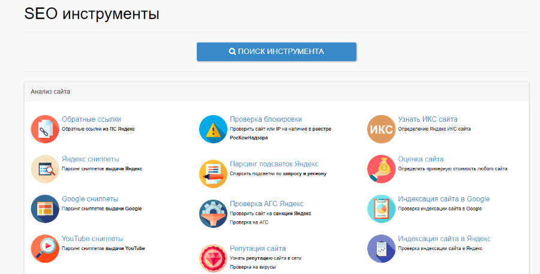540x274 pixels.
Task: Click the Индексация сайта в Яндекс icon
Action: (x=381, y=248)
